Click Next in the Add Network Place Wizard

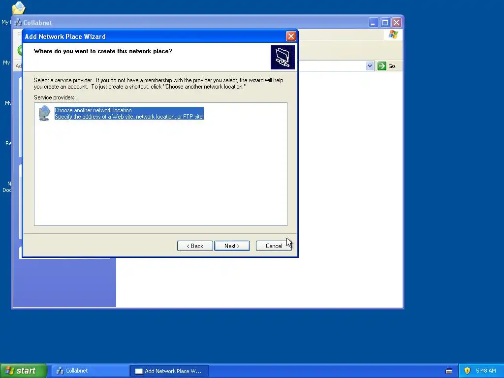click(232, 246)
